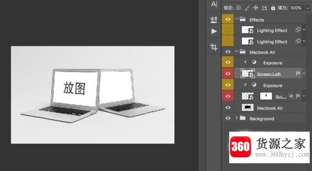Hide Exposure layer below Screen Left
Viewport: 312px width, 171px height.
[228, 85]
